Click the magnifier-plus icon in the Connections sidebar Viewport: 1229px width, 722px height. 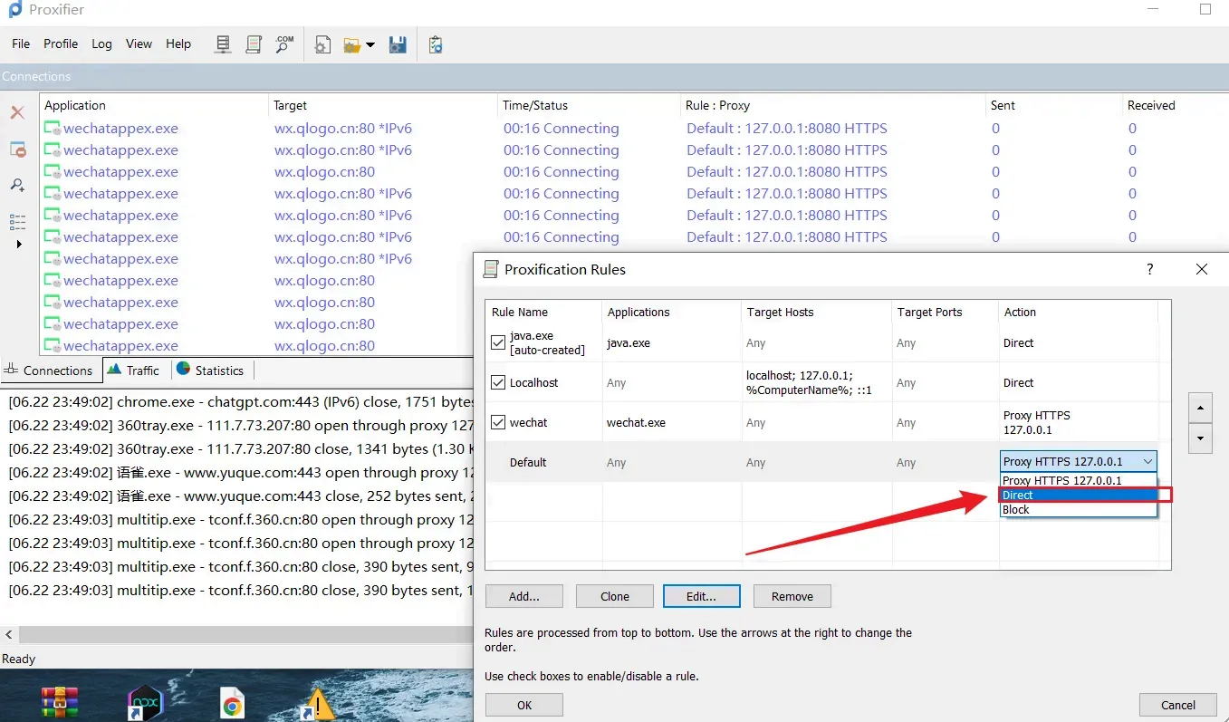17,185
